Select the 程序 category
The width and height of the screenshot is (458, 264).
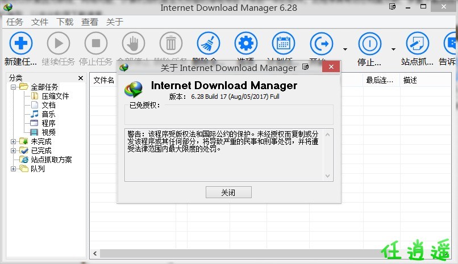click(x=48, y=123)
